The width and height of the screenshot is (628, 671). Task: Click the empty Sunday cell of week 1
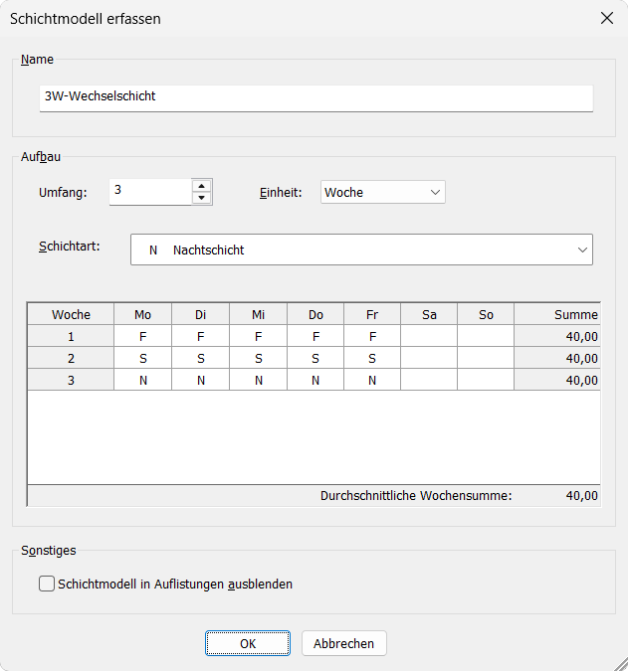coord(486,336)
